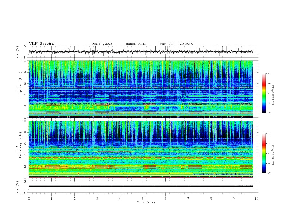Click the "4" kHz tick on ch.1 axis

26,95
